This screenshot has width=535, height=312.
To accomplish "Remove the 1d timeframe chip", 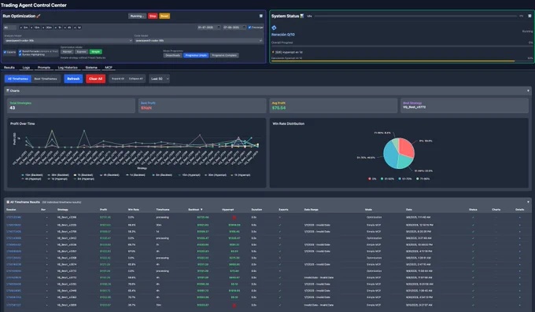I will pos(75,28).
